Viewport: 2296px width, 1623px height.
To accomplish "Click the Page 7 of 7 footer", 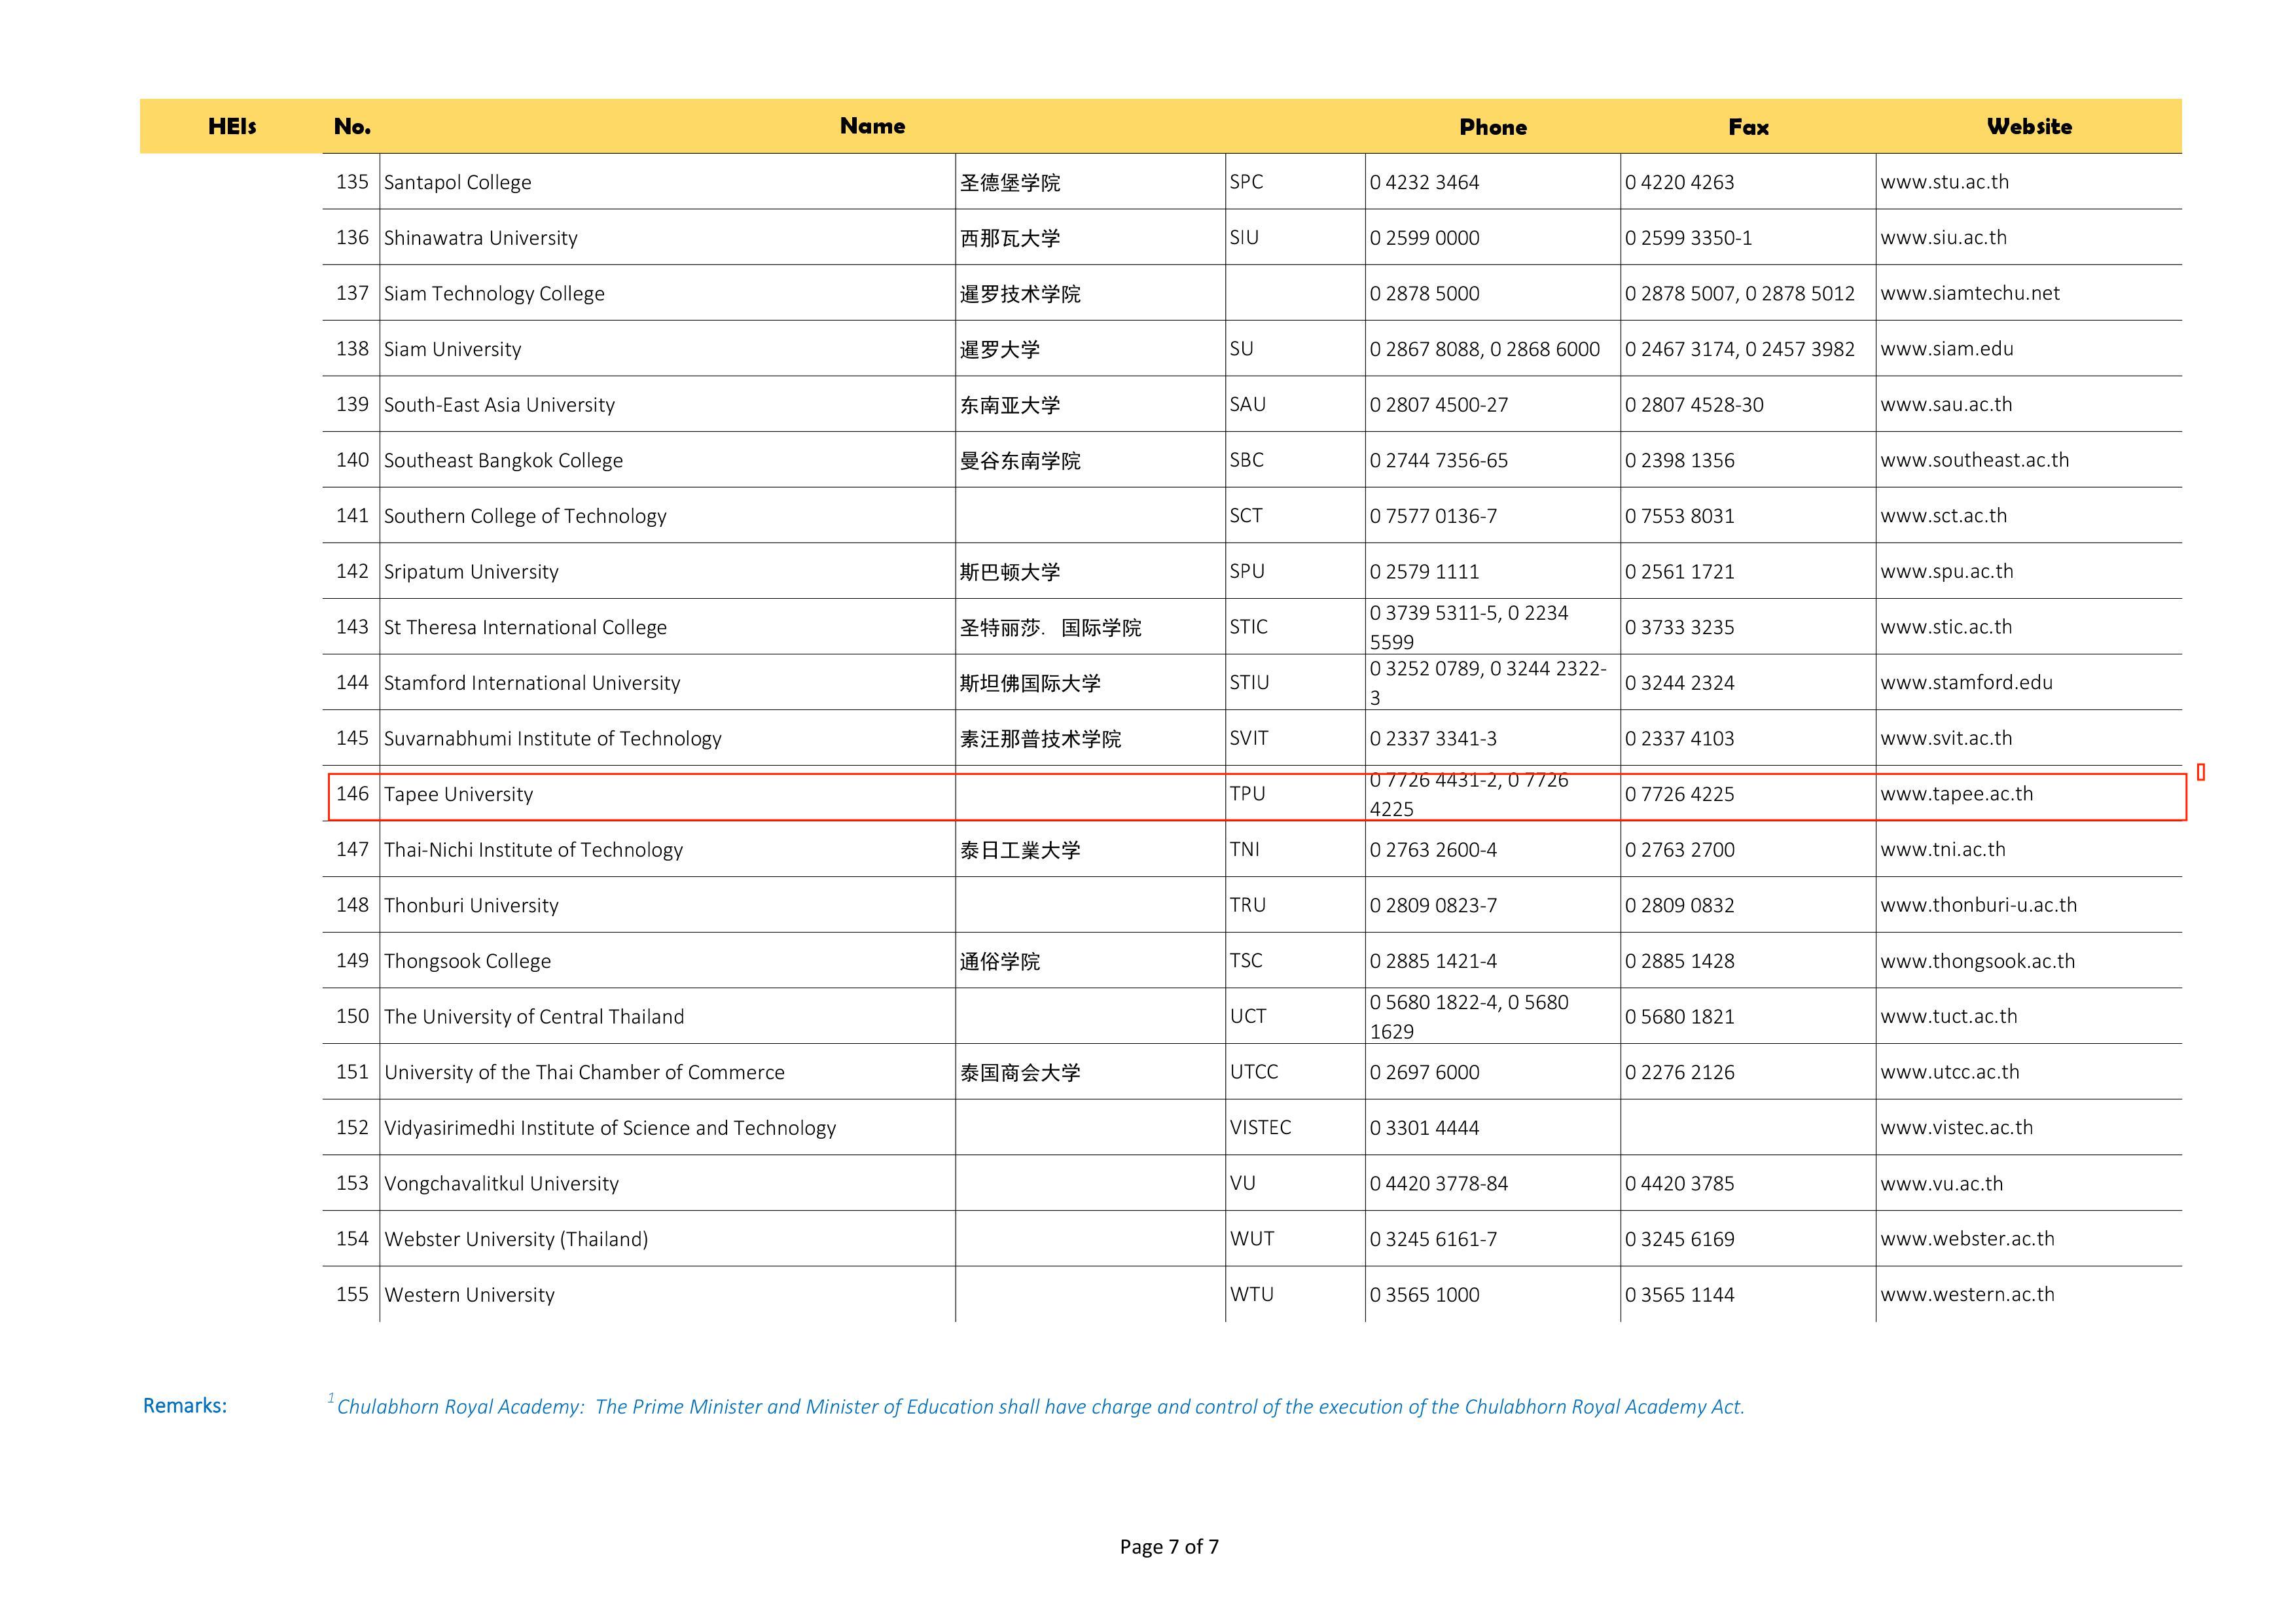I will [1169, 1547].
